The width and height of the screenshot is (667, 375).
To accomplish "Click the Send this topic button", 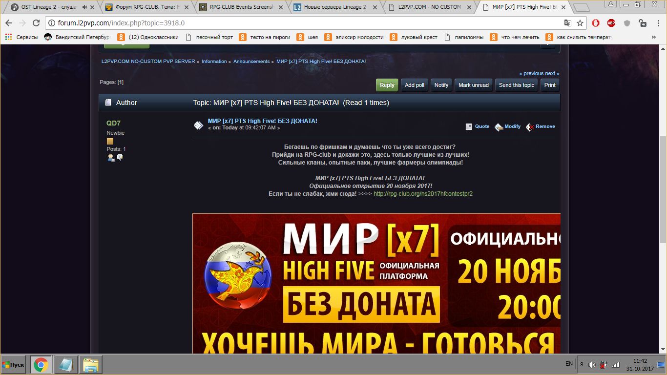I will click(517, 85).
